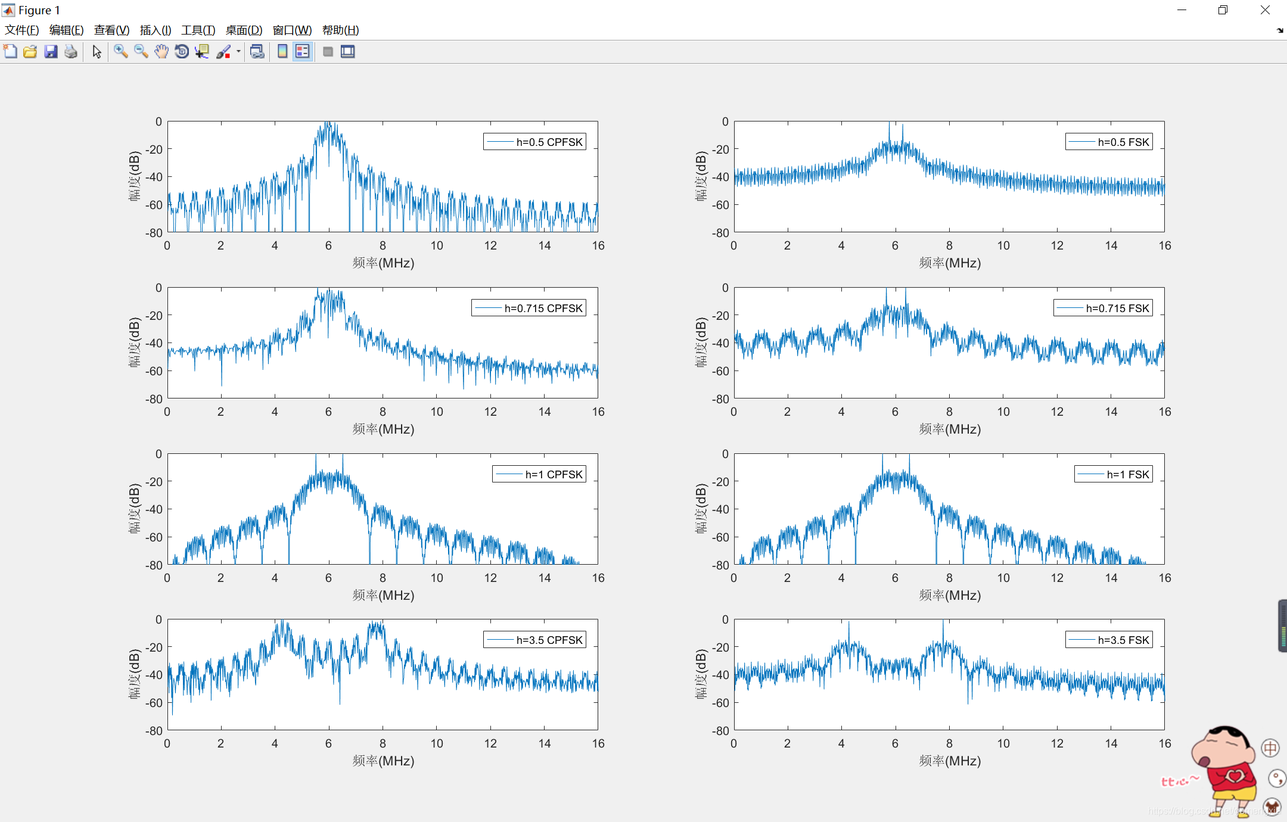Click the dock figure arrow at top right
Viewport: 1287px width, 822px height.
click(x=1280, y=30)
